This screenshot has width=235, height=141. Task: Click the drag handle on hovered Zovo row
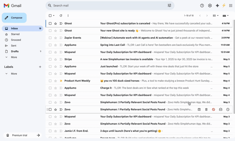click(x=47, y=110)
